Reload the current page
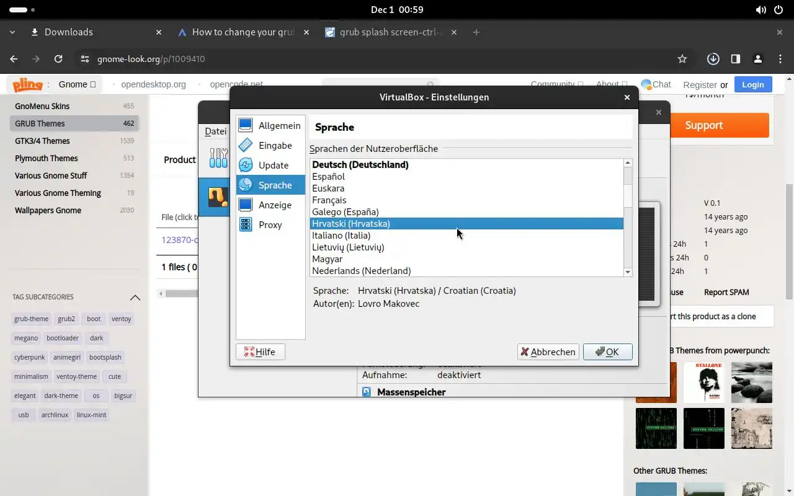This screenshot has width=794, height=496. click(x=58, y=59)
